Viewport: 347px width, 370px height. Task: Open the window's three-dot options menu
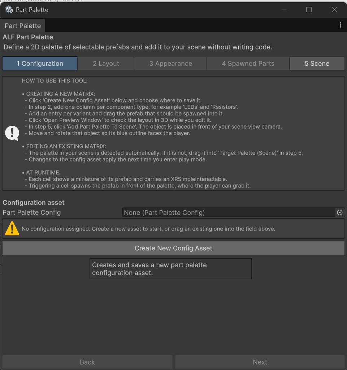[341, 25]
